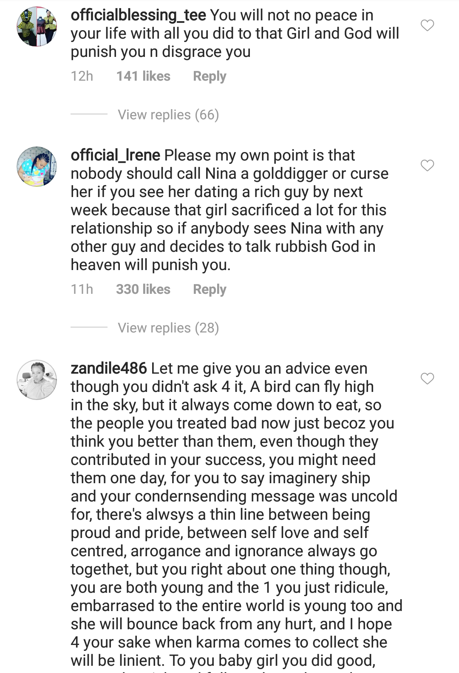The width and height of the screenshot is (459, 673).
Task: Like officialblessing_tee's comment with the heart
Action: pyautogui.click(x=427, y=25)
